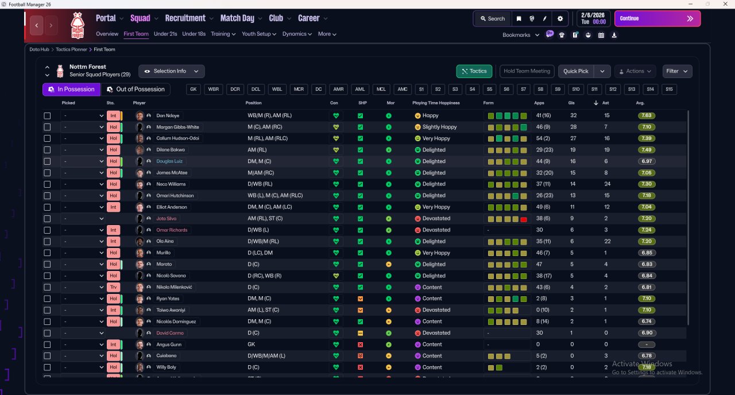Click the Search field
Viewport: 735px width, 395px height.
click(492, 18)
